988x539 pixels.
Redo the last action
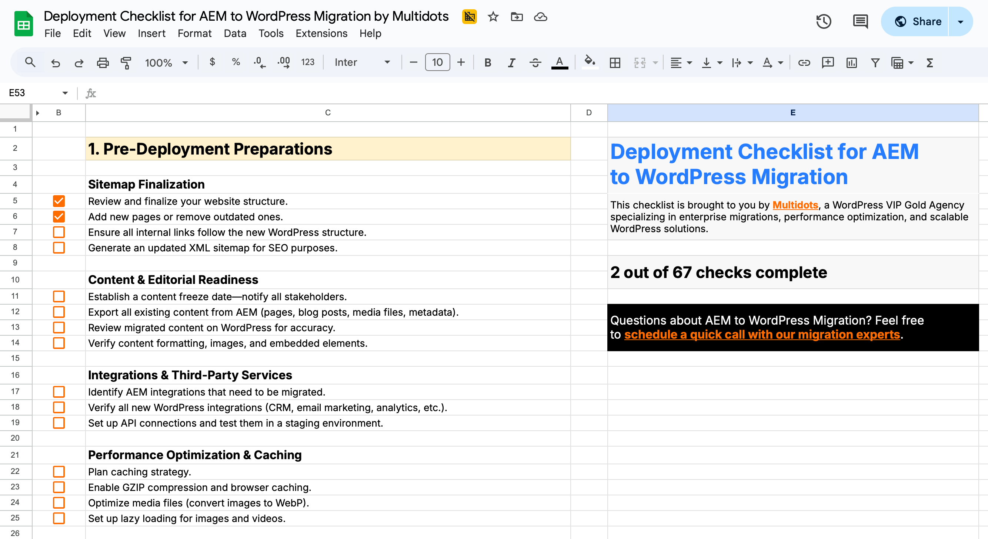tap(79, 62)
